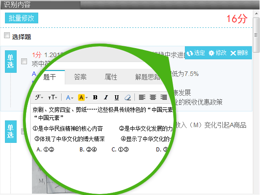This screenshot has height=195, width=260.
Task: Click the first 单选 question type label
Action: [11, 62]
